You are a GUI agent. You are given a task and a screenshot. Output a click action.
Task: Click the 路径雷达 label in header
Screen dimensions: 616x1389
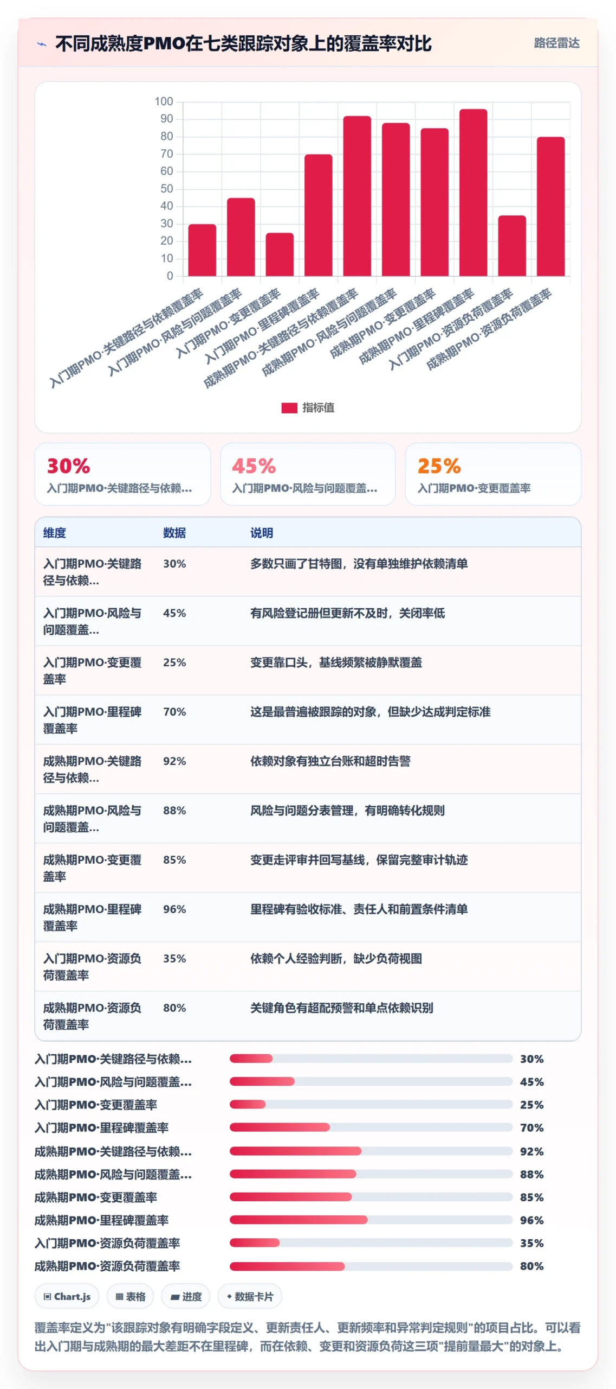tap(556, 43)
